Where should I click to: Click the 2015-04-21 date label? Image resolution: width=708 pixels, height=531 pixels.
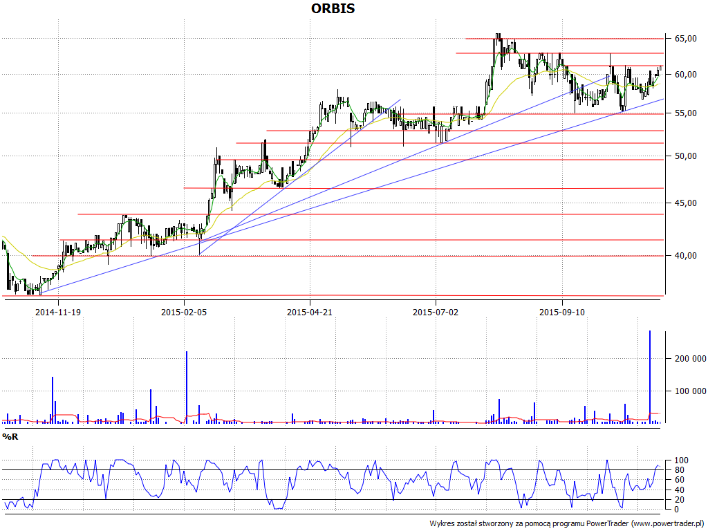tap(309, 312)
